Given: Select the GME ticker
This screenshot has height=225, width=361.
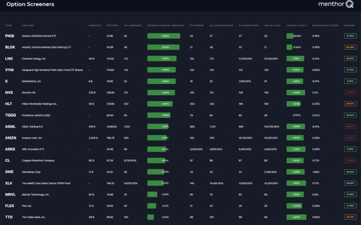Looking at the screenshot, I should tap(9, 172).
